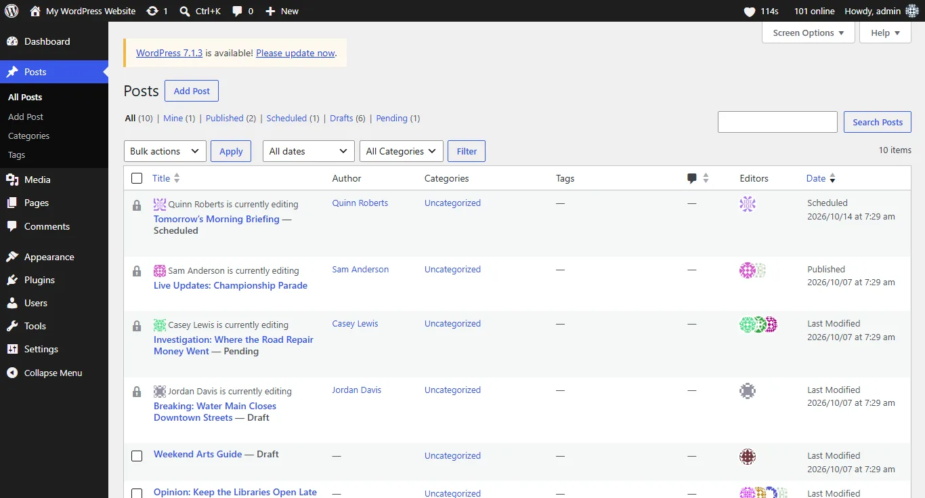
Task: Open the comments bubble icon showing 0
Action: (237, 11)
